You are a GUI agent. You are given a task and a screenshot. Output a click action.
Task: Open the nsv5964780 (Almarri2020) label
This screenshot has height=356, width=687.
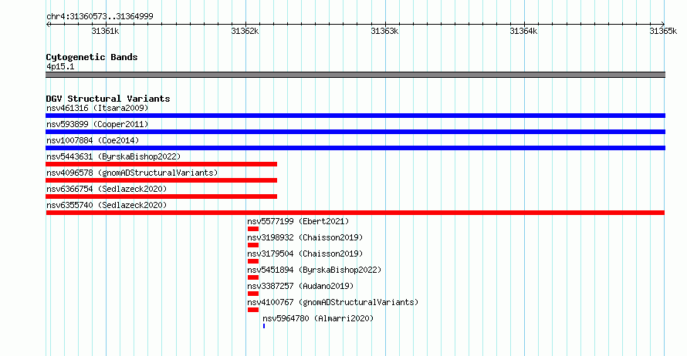(x=318, y=318)
